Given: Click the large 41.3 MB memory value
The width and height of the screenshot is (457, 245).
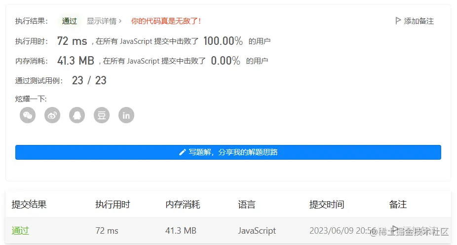Looking at the screenshot, I should tap(76, 61).
